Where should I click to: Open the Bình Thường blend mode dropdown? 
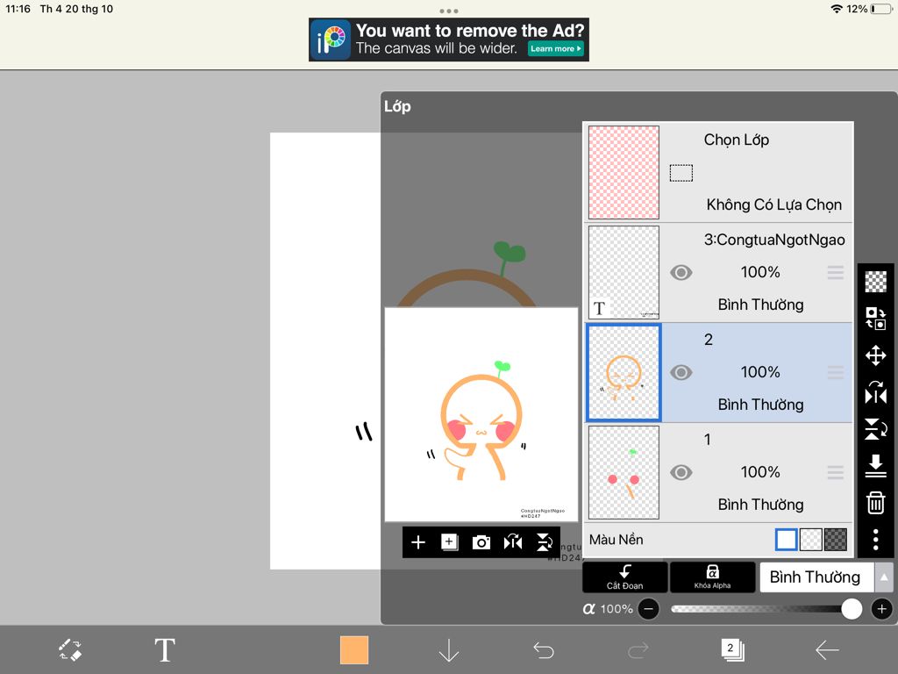point(816,577)
